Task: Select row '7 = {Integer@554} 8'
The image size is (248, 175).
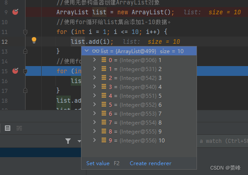Action: click(139, 123)
